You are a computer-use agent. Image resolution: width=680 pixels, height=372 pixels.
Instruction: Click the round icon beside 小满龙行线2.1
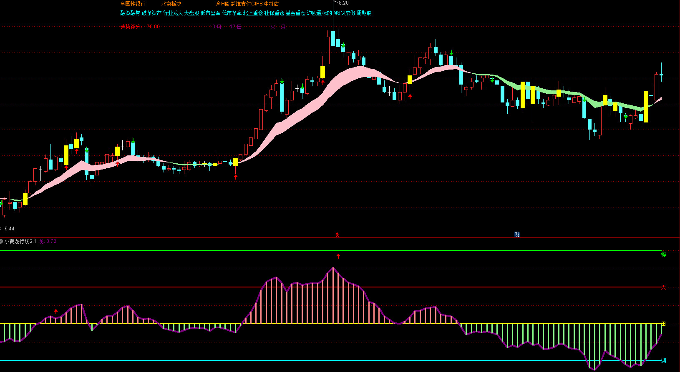pos(1,241)
